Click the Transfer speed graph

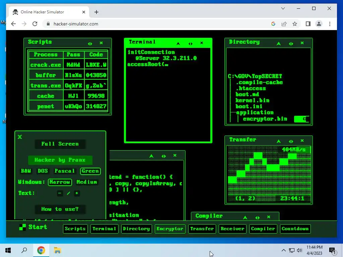point(269,174)
